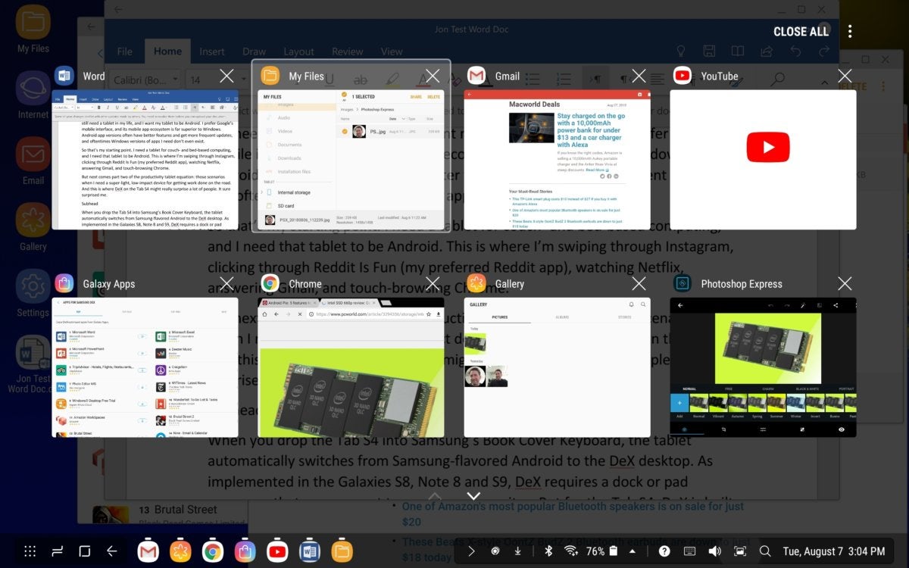Expand the status tray right arrow

471,551
